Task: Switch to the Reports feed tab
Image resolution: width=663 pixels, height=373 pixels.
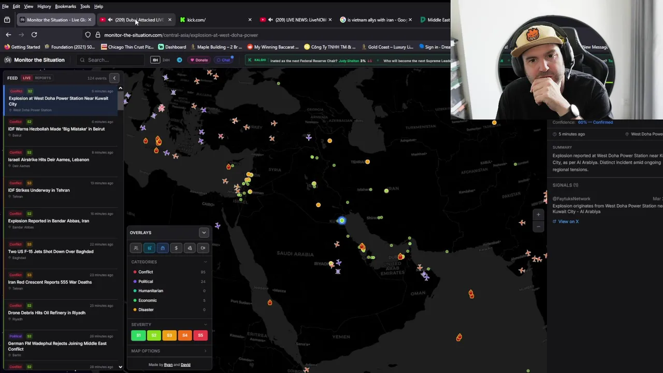Action: click(43, 78)
